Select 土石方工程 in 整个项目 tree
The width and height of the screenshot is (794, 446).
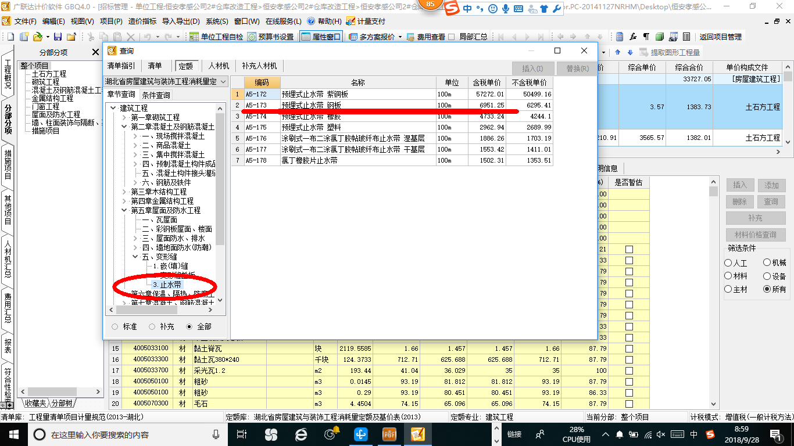[x=49, y=74]
